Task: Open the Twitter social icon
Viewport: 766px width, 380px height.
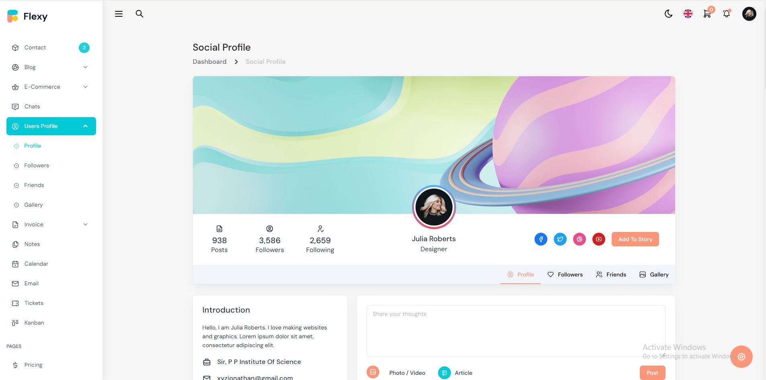Action: (x=560, y=239)
